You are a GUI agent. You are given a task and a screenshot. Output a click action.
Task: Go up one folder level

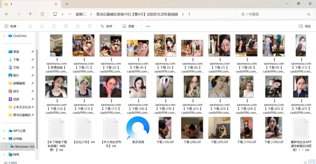(x=30, y=14)
